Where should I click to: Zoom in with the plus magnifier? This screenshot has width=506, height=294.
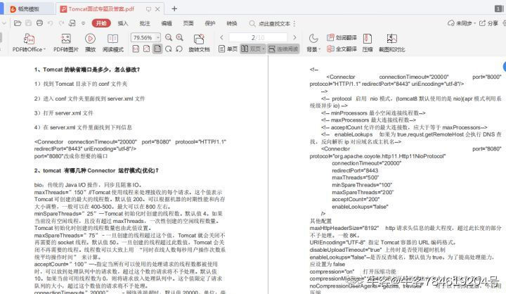tap(180, 37)
